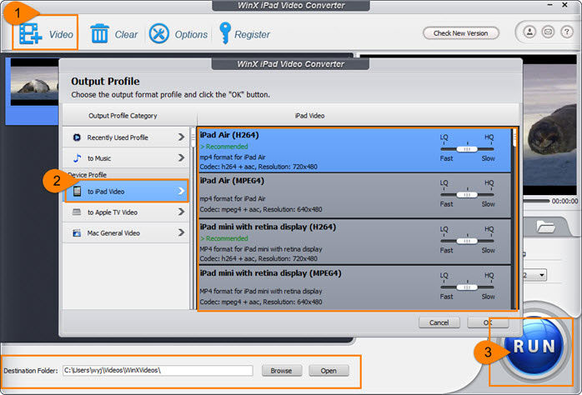Close the main converter window

[x=564, y=5]
